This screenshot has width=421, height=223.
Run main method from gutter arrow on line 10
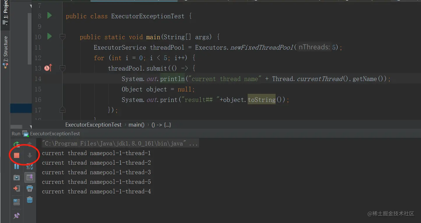50,36
